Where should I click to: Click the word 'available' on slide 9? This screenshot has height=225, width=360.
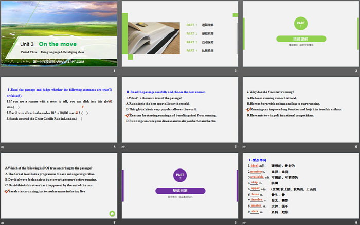257,177
